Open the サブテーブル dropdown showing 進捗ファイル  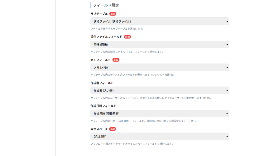coord(160,21)
